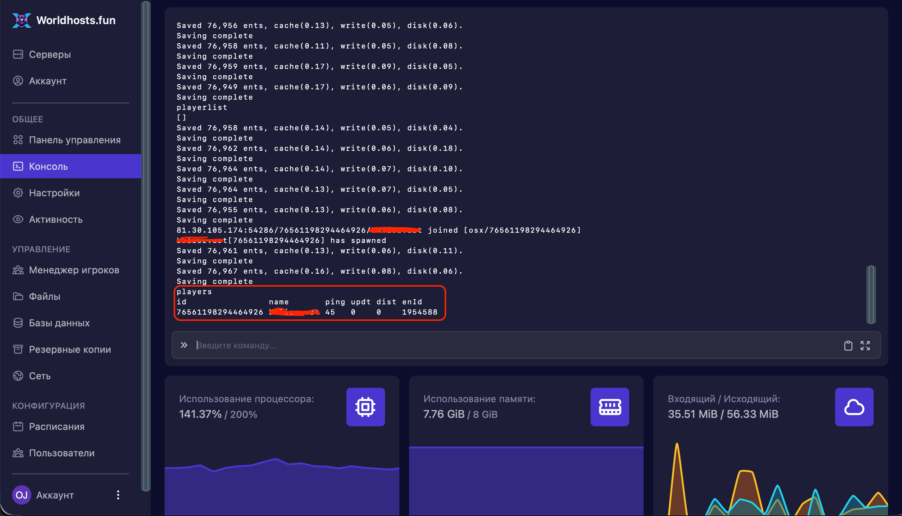This screenshot has width=902, height=516.
Task: Click the Менеджер игроков people icon
Action: pos(18,270)
